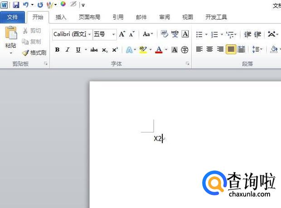Toggle Distributed alignment button
The image size is (281, 208).
pyautogui.click(x=241, y=49)
